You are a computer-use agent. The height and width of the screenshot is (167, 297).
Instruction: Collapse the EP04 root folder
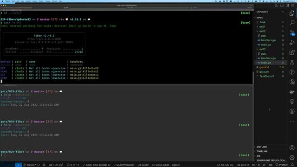click(271, 18)
